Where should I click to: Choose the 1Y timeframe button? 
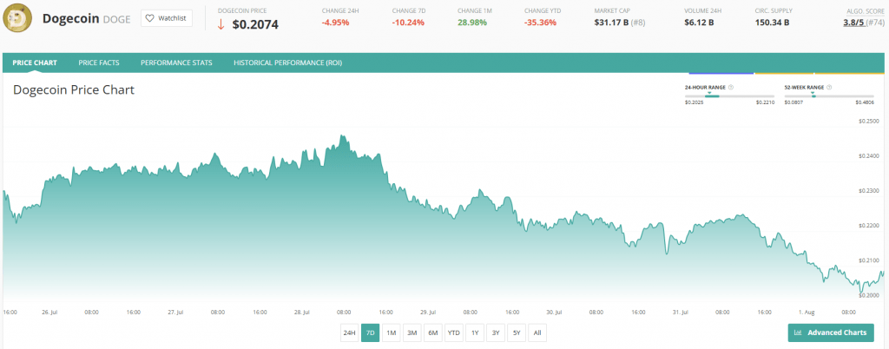pos(475,333)
